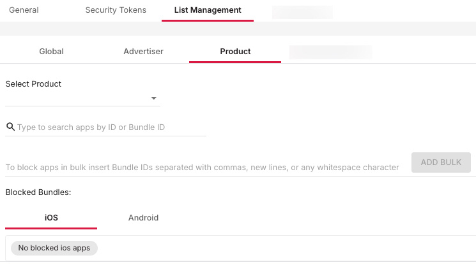Show blocked iOS bundles tab
Image resolution: width=476 pixels, height=267 pixels.
(x=51, y=218)
